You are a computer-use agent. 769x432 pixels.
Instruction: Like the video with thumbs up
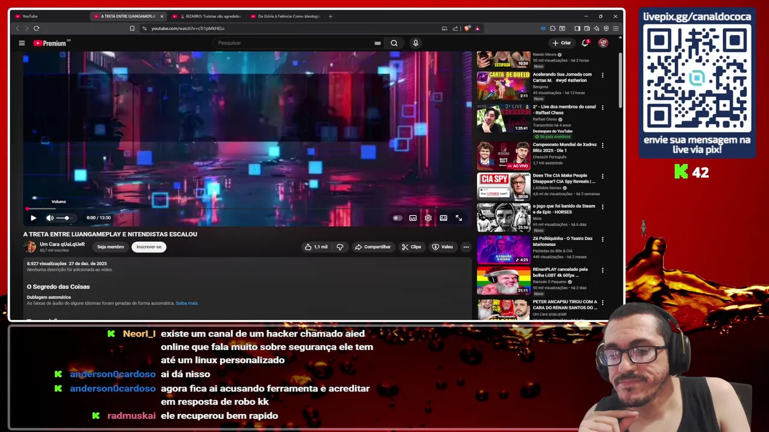click(x=316, y=247)
